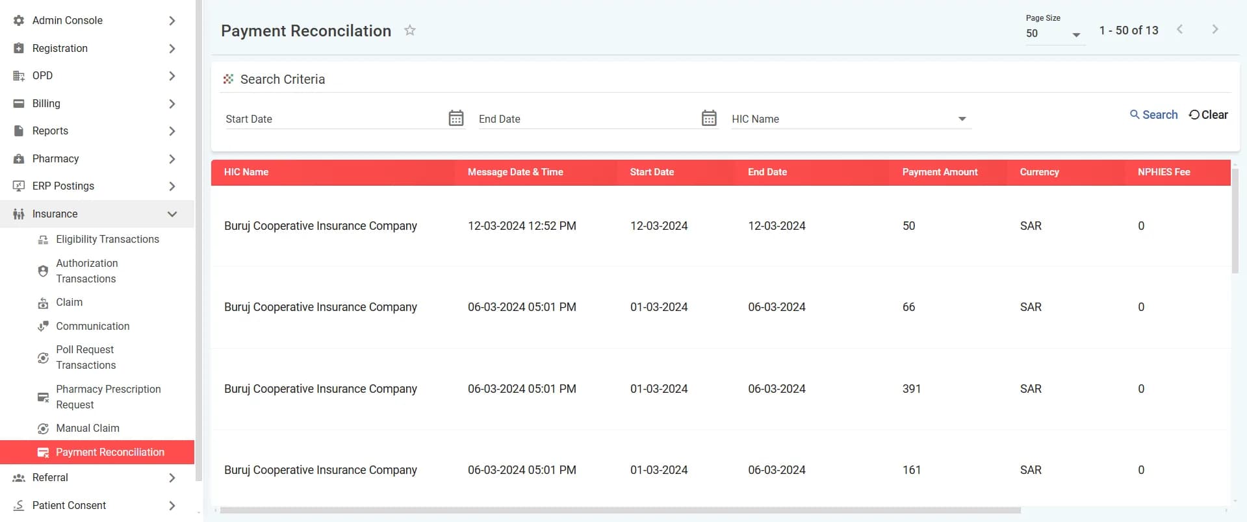Go to the next results page
This screenshot has height=522, width=1247.
[x=1215, y=29]
